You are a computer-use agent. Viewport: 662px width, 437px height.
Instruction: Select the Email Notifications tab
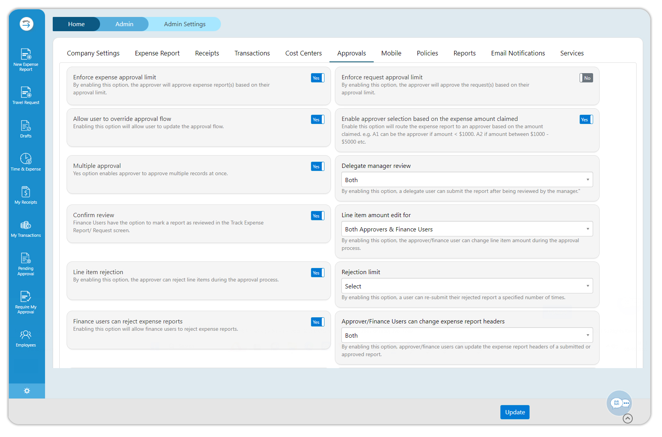click(518, 53)
